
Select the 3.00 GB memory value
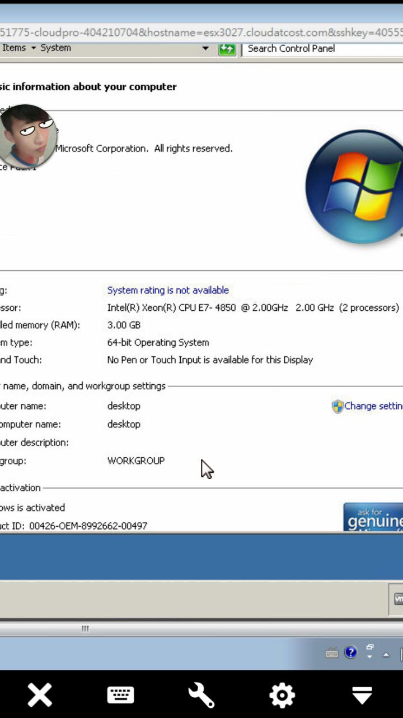coord(124,325)
